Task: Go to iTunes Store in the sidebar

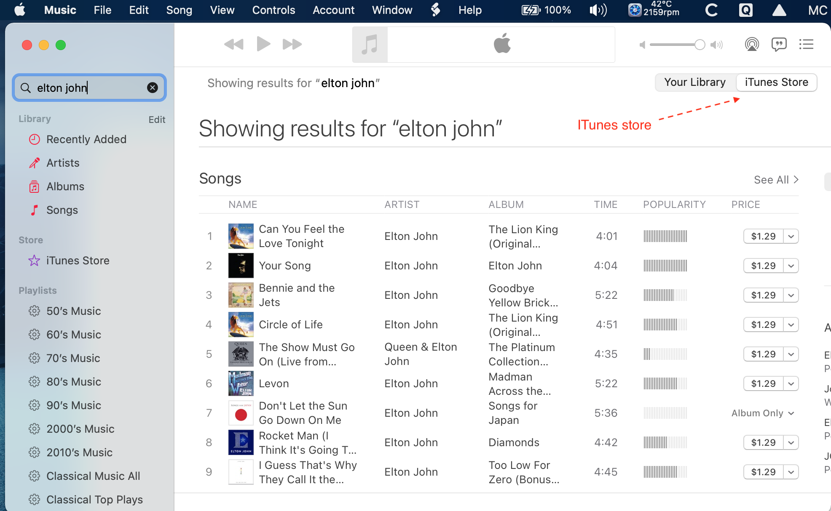Action: pos(78,261)
